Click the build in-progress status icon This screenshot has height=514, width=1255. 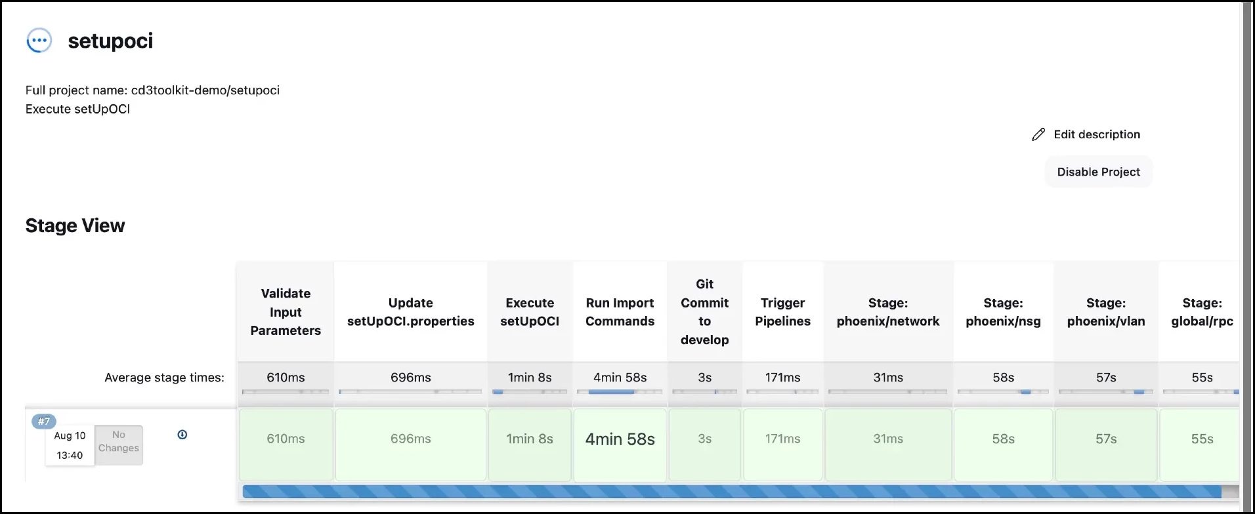(39, 41)
